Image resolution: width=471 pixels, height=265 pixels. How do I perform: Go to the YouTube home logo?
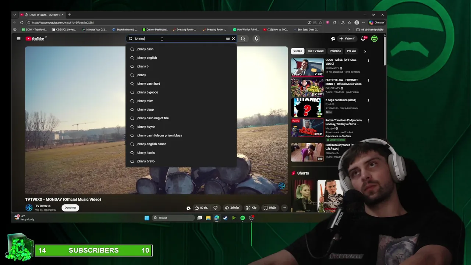pyautogui.click(x=35, y=39)
